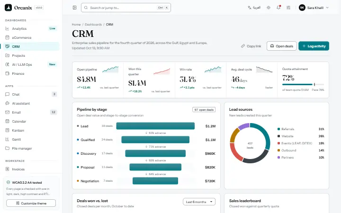Click the SK user avatar
341x213 pixels.
click(x=302, y=8)
